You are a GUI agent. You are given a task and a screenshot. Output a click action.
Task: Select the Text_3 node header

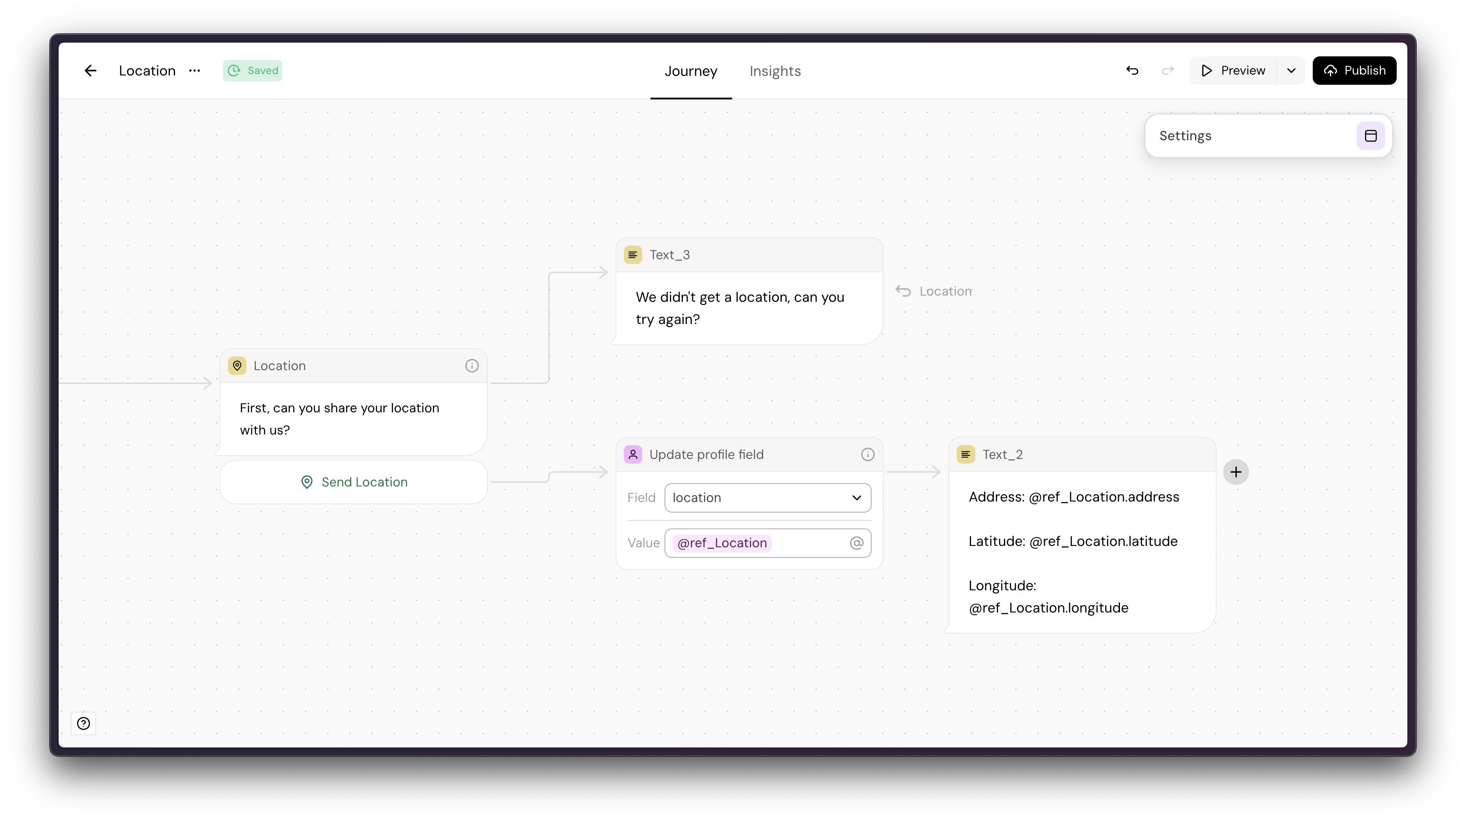[749, 255]
